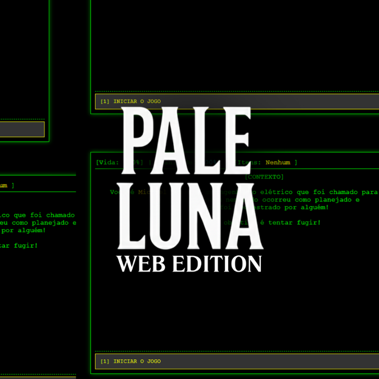Click 'eu como planejado e' in the left panel
This screenshot has height=379, width=379.
click(x=38, y=222)
